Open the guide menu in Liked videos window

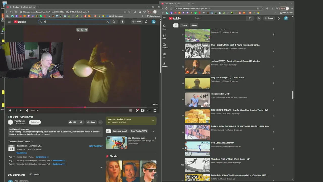[x=164, y=18]
